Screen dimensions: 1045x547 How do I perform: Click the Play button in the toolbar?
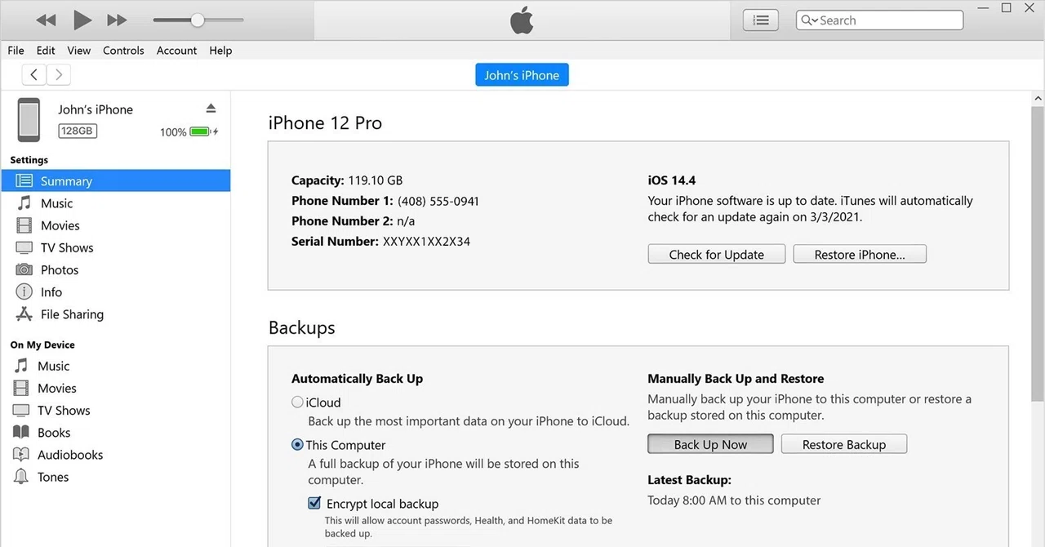point(82,20)
